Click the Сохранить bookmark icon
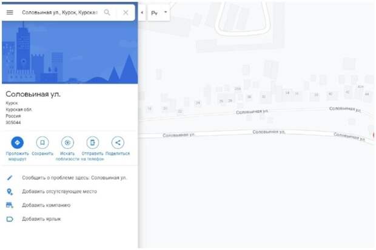 [x=42, y=143]
